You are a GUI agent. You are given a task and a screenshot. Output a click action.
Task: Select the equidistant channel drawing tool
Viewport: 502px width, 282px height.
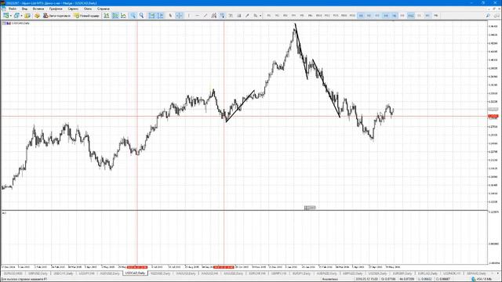click(x=214, y=16)
